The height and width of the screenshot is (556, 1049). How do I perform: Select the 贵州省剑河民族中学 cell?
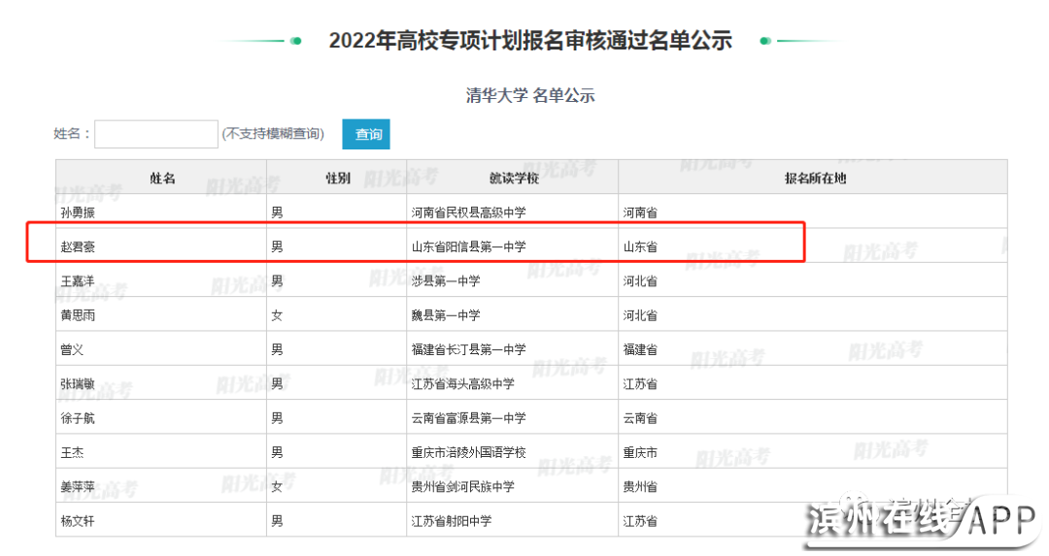[x=462, y=486]
